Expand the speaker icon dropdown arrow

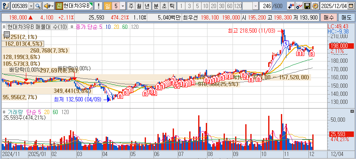53,6
